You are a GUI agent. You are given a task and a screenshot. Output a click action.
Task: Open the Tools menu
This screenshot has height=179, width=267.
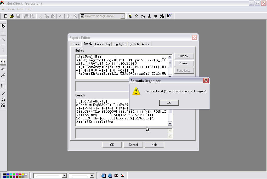[x=20, y=9]
